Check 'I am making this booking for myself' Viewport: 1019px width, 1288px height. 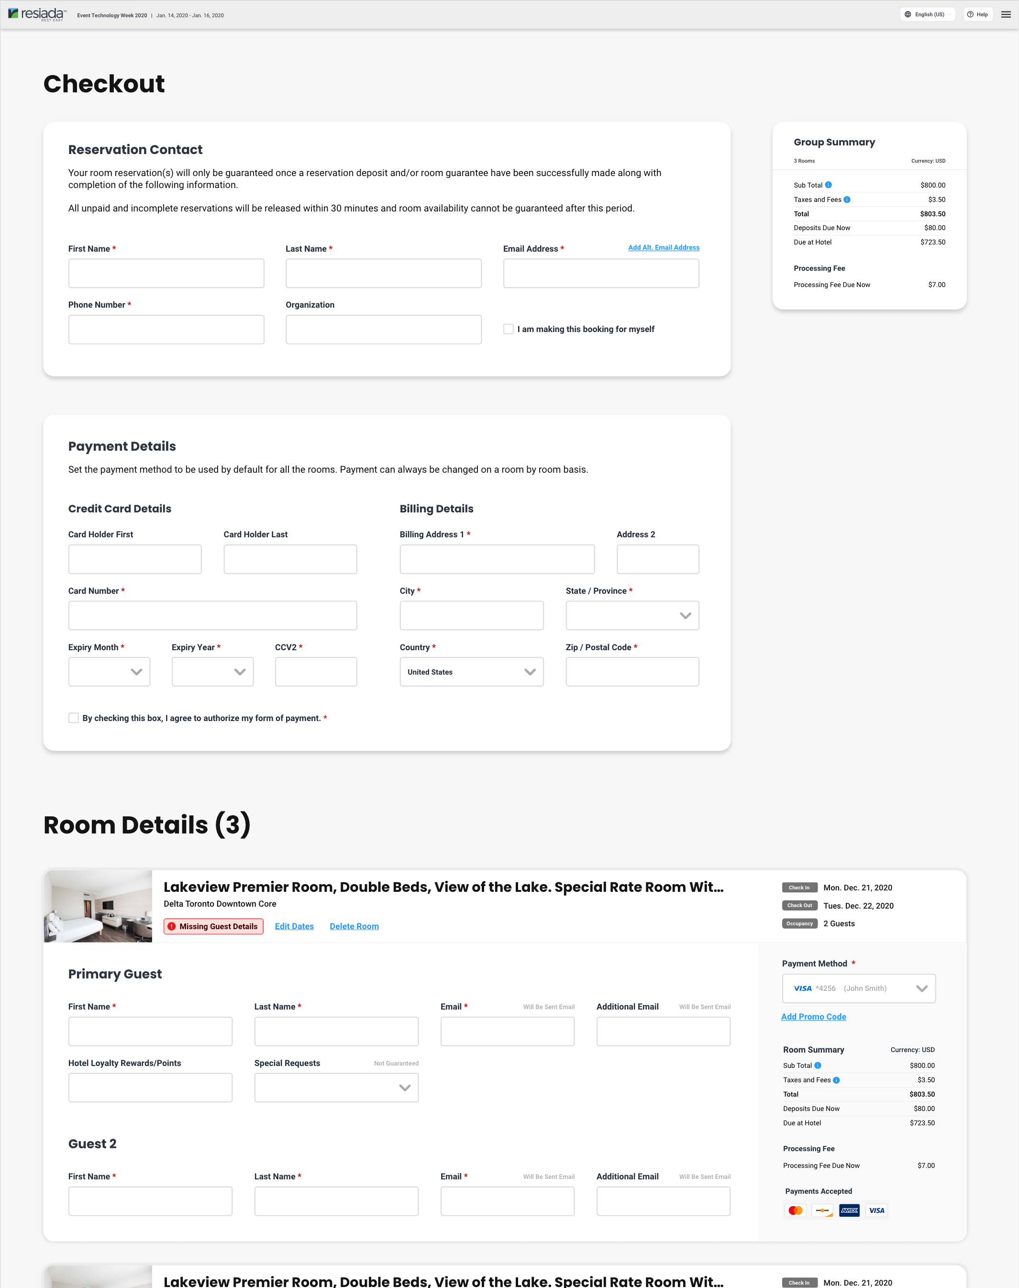pyautogui.click(x=509, y=329)
